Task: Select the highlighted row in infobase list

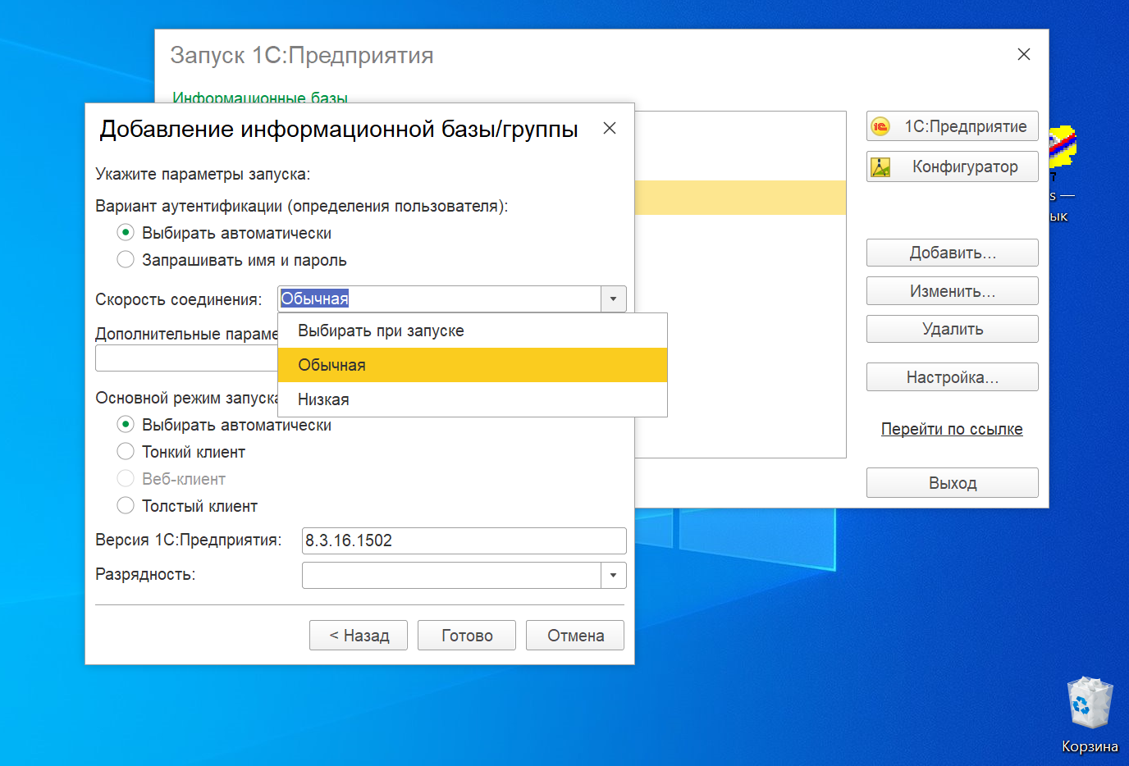Action: coord(740,198)
